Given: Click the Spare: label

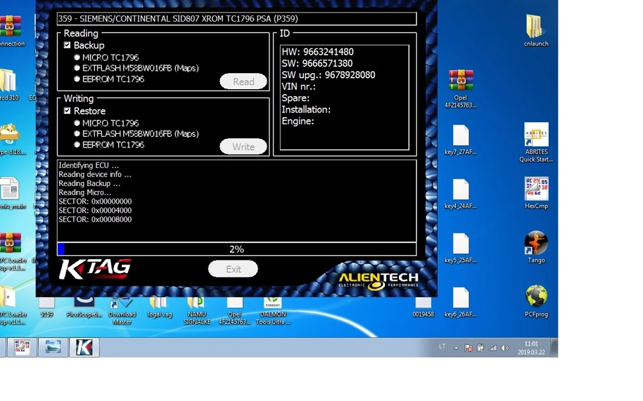Looking at the screenshot, I should click(295, 98).
